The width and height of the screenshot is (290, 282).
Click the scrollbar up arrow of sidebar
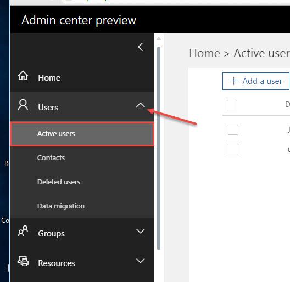pyautogui.click(x=159, y=38)
